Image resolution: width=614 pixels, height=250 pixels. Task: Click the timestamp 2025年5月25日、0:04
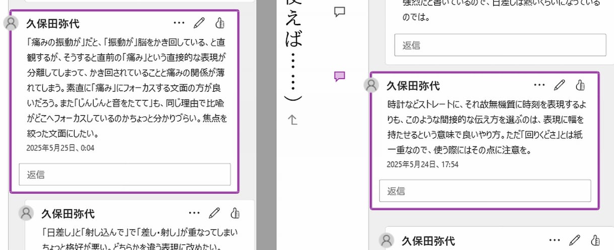pyautogui.click(x=60, y=148)
